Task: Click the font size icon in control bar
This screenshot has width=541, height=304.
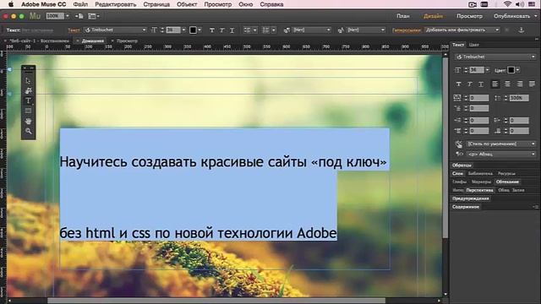Action: [x=154, y=30]
